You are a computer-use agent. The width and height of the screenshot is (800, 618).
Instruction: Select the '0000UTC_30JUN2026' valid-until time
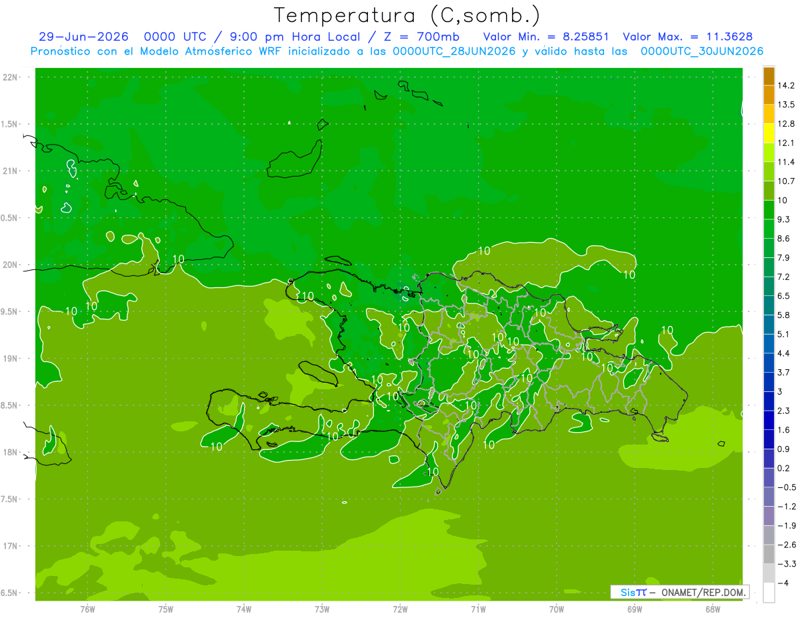701,51
